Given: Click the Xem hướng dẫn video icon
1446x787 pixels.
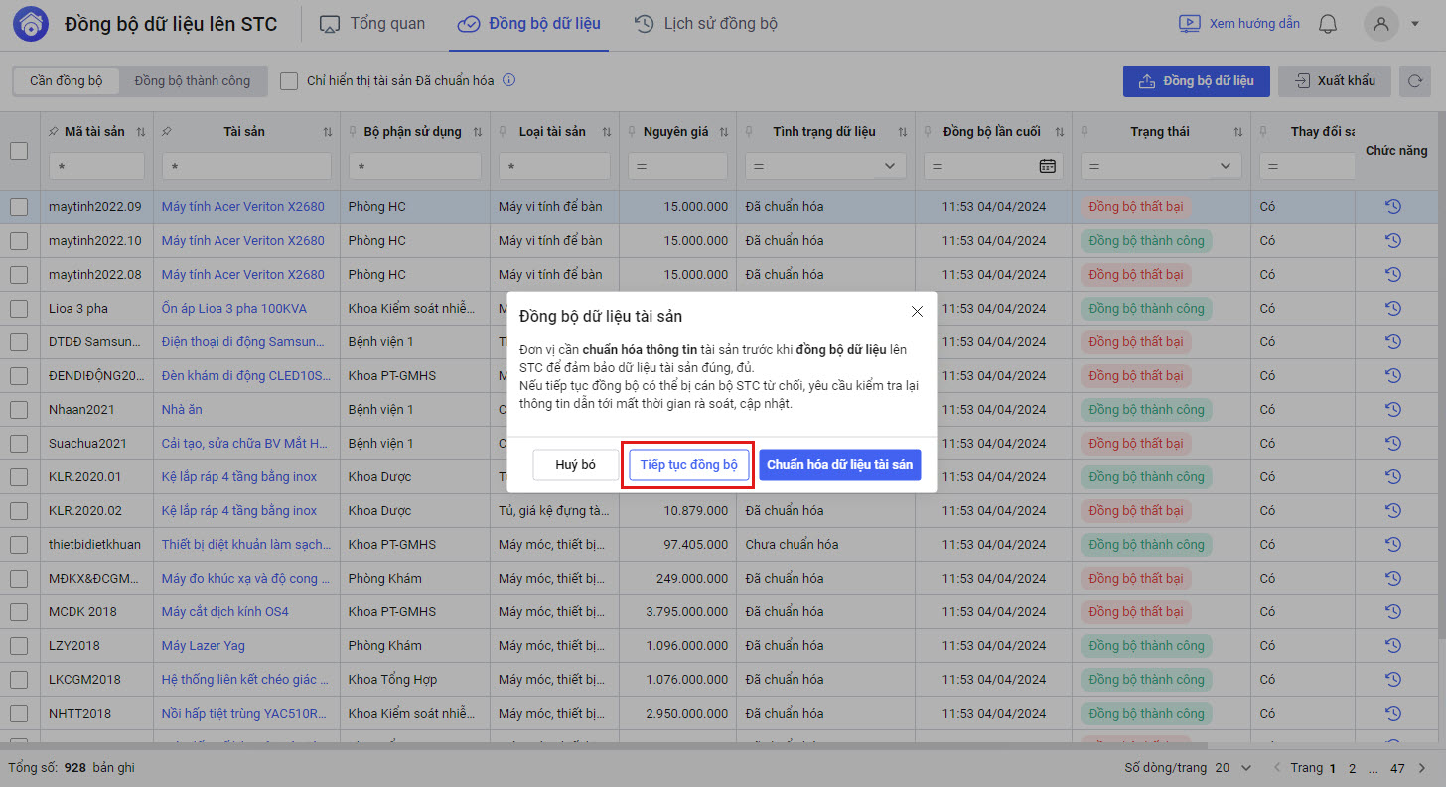Looking at the screenshot, I should [x=1189, y=24].
